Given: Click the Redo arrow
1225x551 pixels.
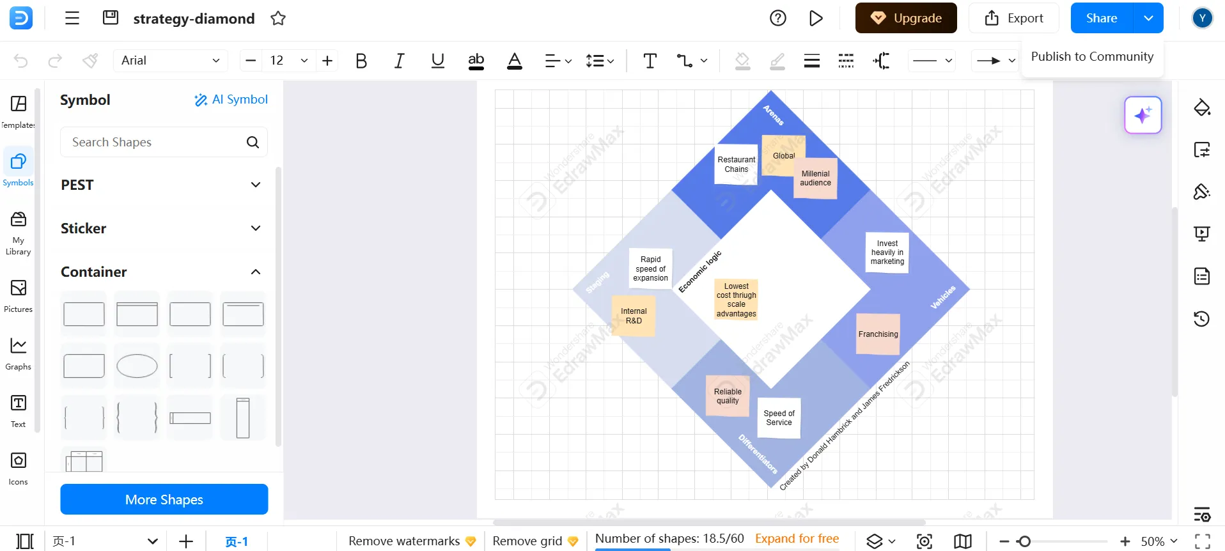Looking at the screenshot, I should coord(56,61).
